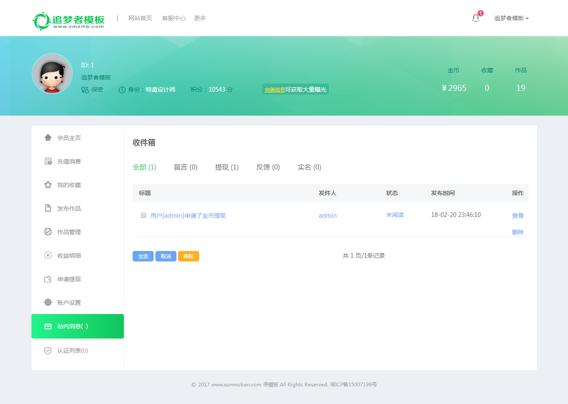Image resolution: width=568 pixels, height=404 pixels.
Task: Open the 更多 navigation menu
Action: [x=200, y=18]
